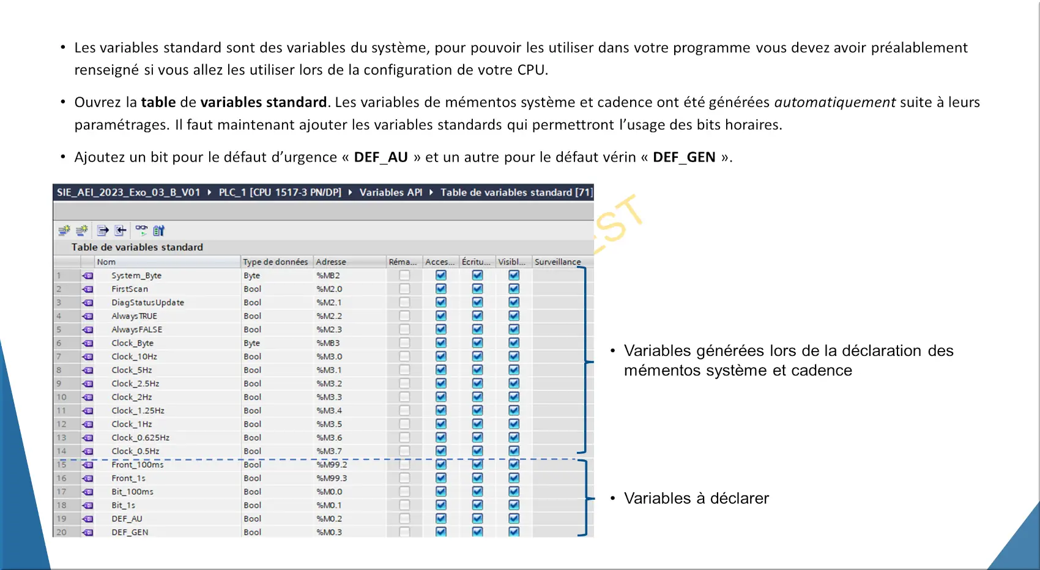Click the tag icon of FirstScan row

[88, 289]
